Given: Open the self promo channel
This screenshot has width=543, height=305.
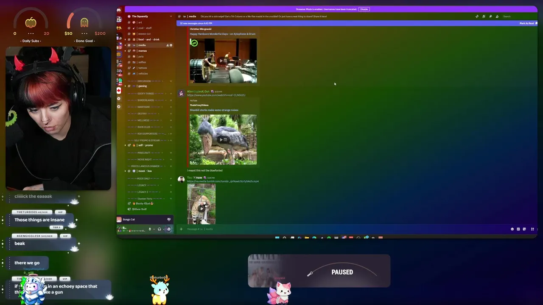Looking at the screenshot, I should coord(149,145).
